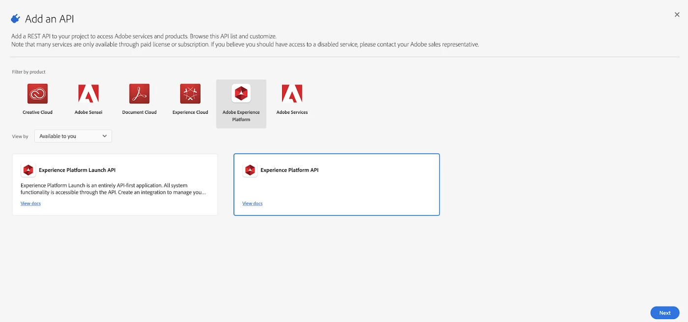Click the Experience Platform Launch API icon
This screenshot has width=688, height=322.
click(29, 170)
